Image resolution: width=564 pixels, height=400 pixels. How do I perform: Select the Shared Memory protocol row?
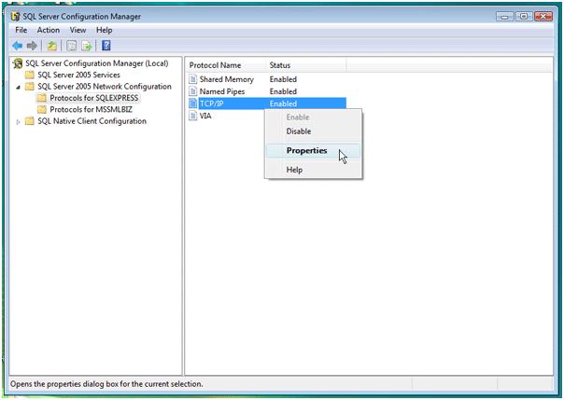(x=266, y=79)
